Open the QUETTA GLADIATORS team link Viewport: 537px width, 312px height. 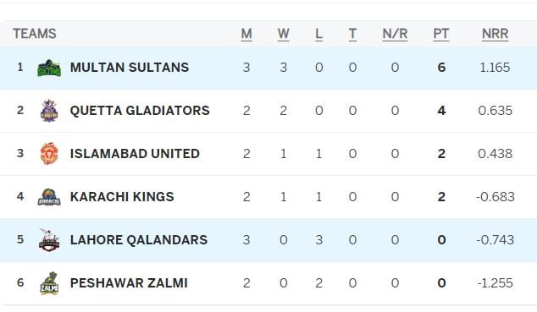point(140,111)
